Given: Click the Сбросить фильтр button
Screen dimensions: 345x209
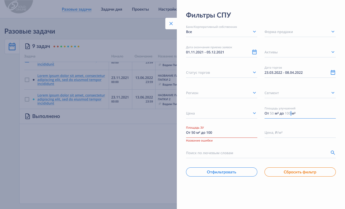Looking at the screenshot, I should 300,172.
